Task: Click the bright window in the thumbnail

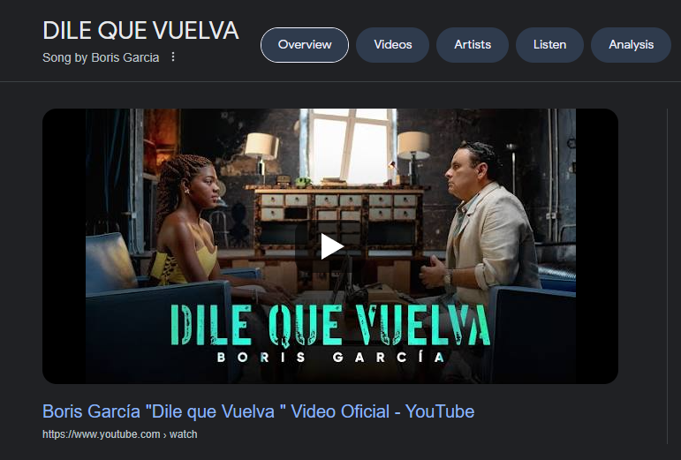Action: (348, 146)
